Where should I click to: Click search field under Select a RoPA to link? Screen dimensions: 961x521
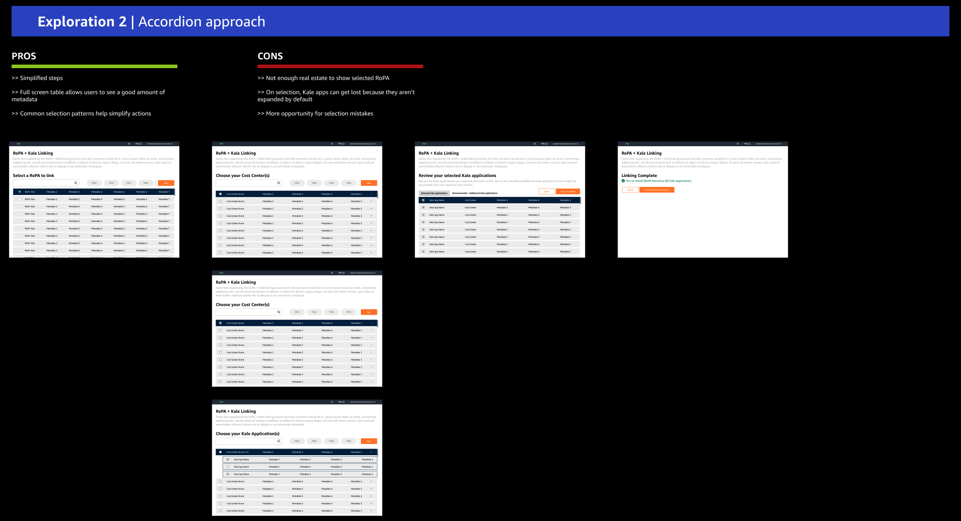point(43,183)
